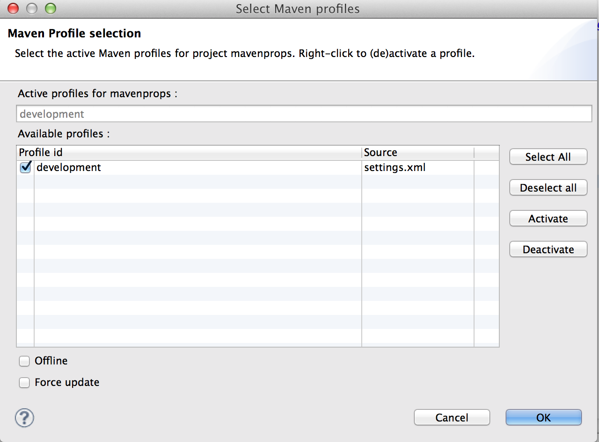This screenshot has height=442, width=599.
Task: Sort by the Profile id column header
Action: (x=189, y=153)
